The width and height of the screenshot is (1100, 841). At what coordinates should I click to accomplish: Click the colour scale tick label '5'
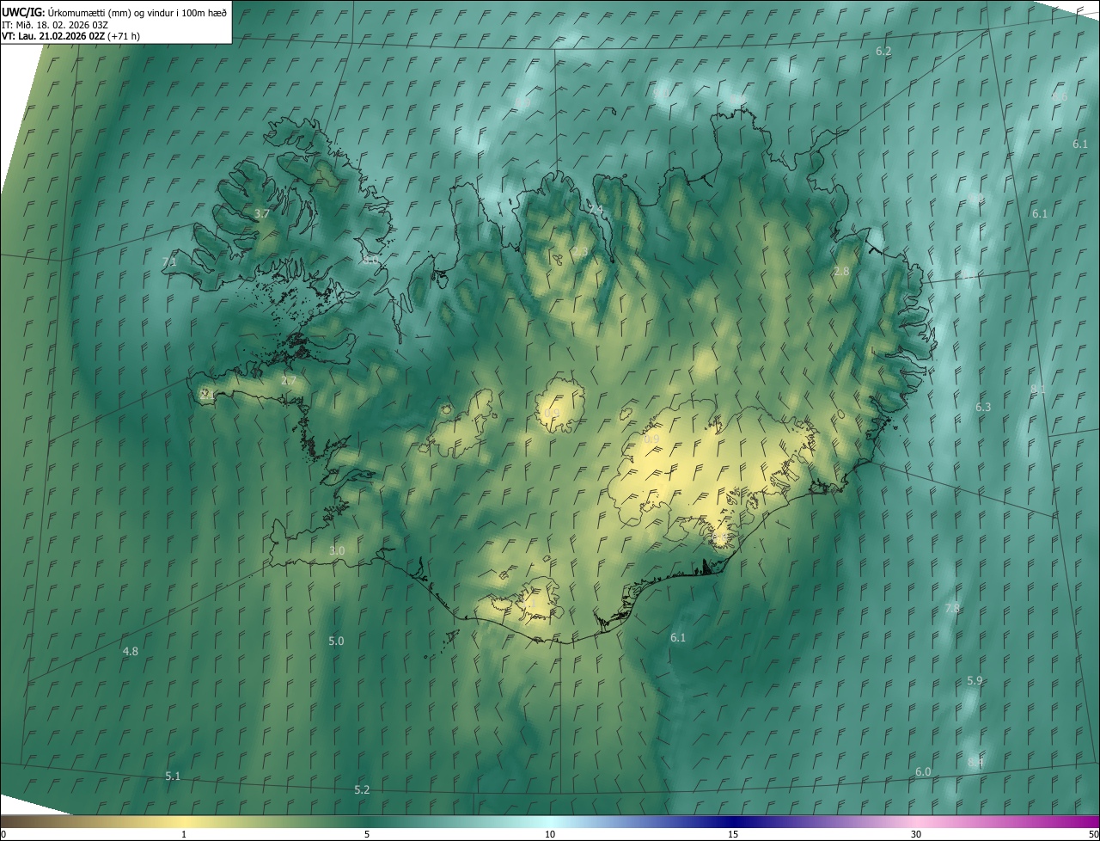367,834
